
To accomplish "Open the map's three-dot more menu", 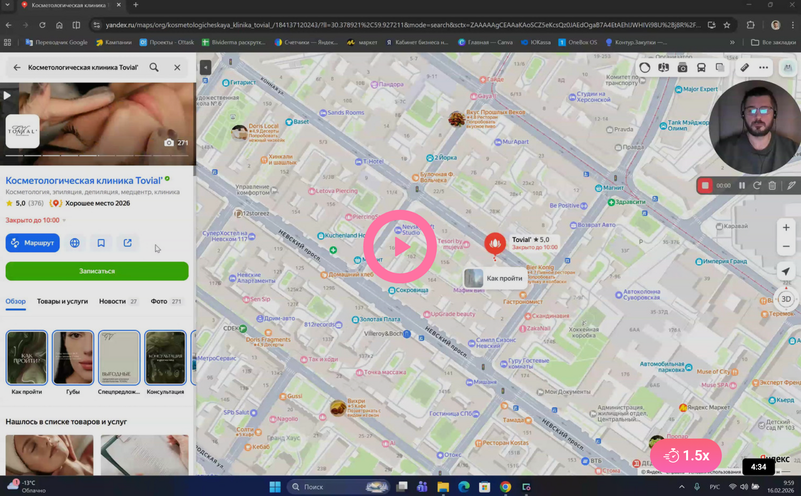I will (x=763, y=68).
